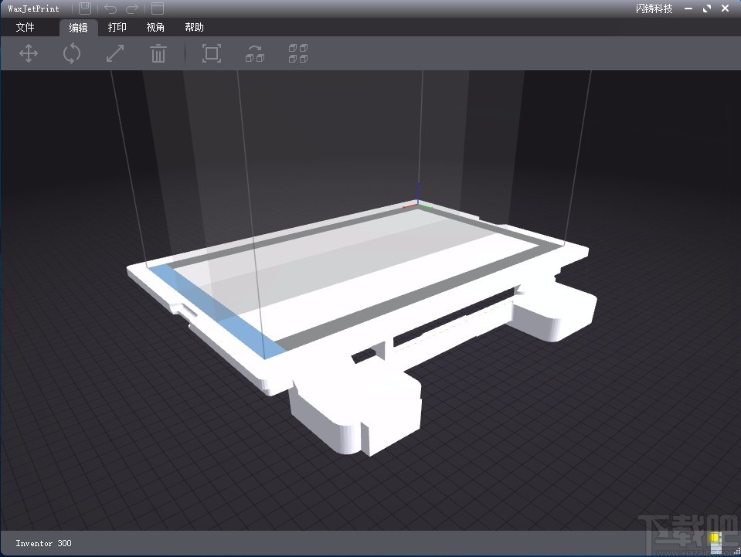Select the Move tool with crossed arrows

click(29, 53)
